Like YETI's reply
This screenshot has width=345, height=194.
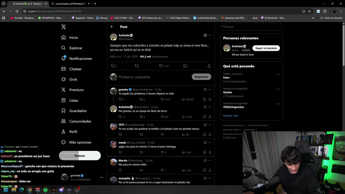pos(162,134)
